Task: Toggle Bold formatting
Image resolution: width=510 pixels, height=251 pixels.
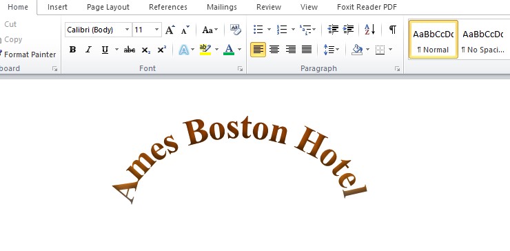Action: [73, 50]
